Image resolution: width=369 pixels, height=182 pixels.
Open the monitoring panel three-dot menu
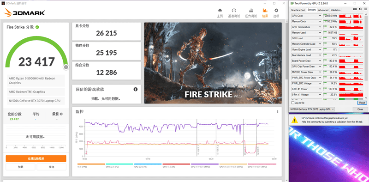(x=278, y=111)
